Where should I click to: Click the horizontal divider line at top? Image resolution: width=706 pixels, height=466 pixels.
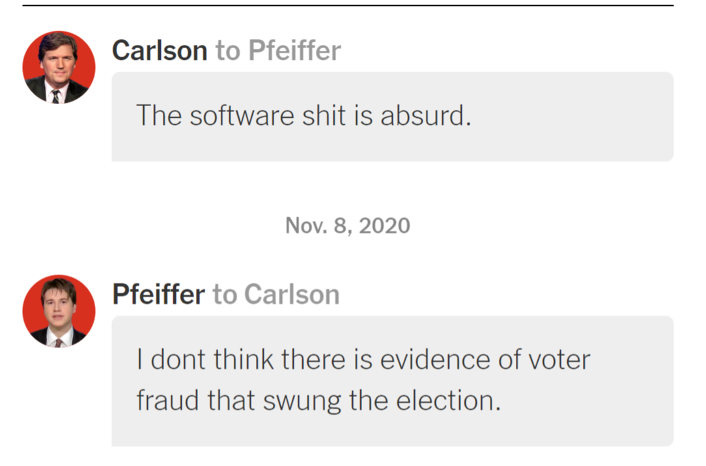pos(348,5)
